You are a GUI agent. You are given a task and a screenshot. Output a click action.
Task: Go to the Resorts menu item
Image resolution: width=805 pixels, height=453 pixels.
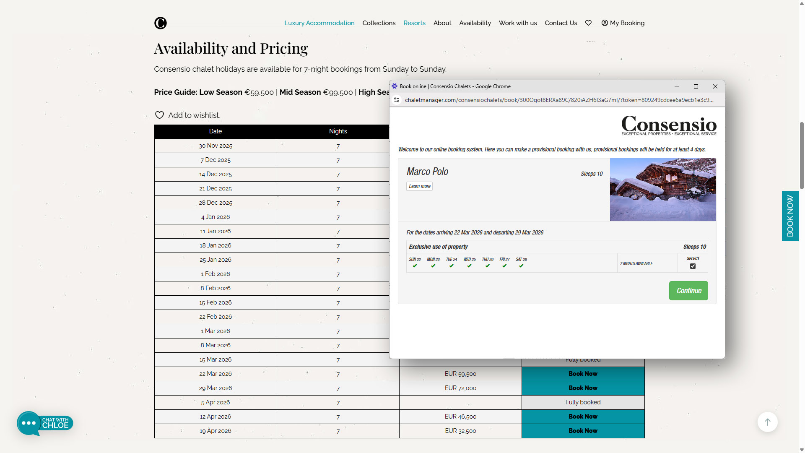point(414,23)
